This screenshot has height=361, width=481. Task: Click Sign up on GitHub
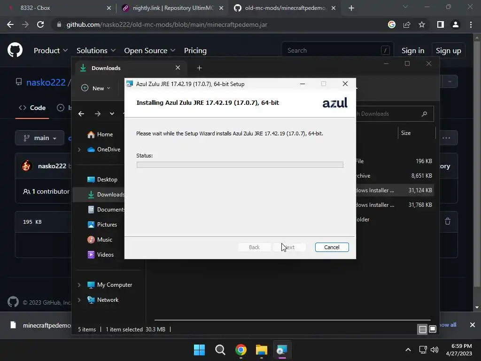point(448,50)
